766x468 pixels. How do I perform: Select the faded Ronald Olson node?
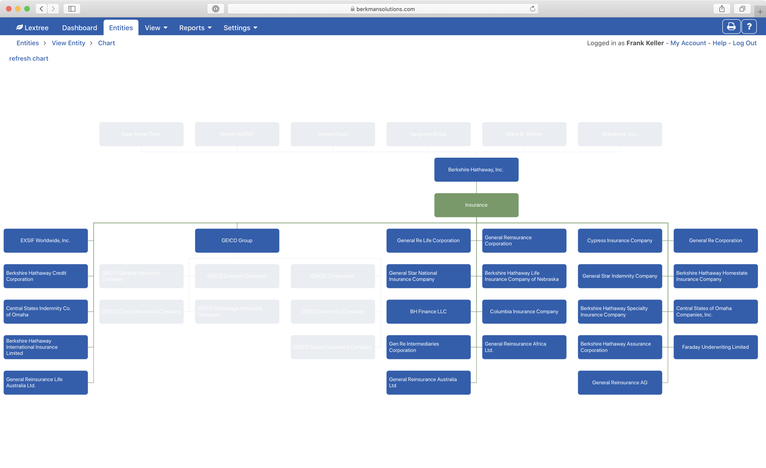coord(333,134)
